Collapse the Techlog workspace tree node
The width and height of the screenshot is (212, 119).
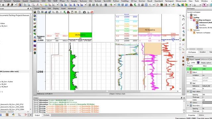pyautogui.click(x=191, y=20)
